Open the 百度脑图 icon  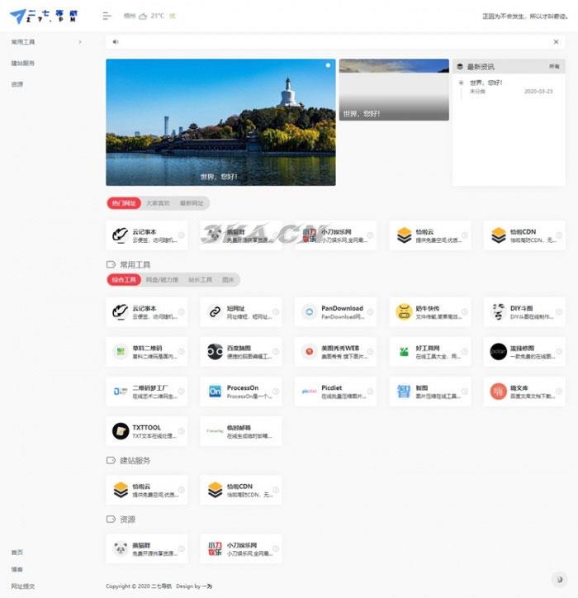[x=215, y=351]
